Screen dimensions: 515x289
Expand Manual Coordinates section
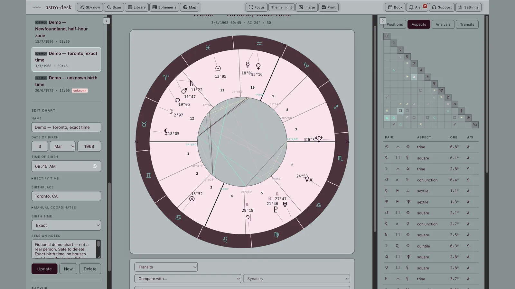pyautogui.click(x=54, y=208)
